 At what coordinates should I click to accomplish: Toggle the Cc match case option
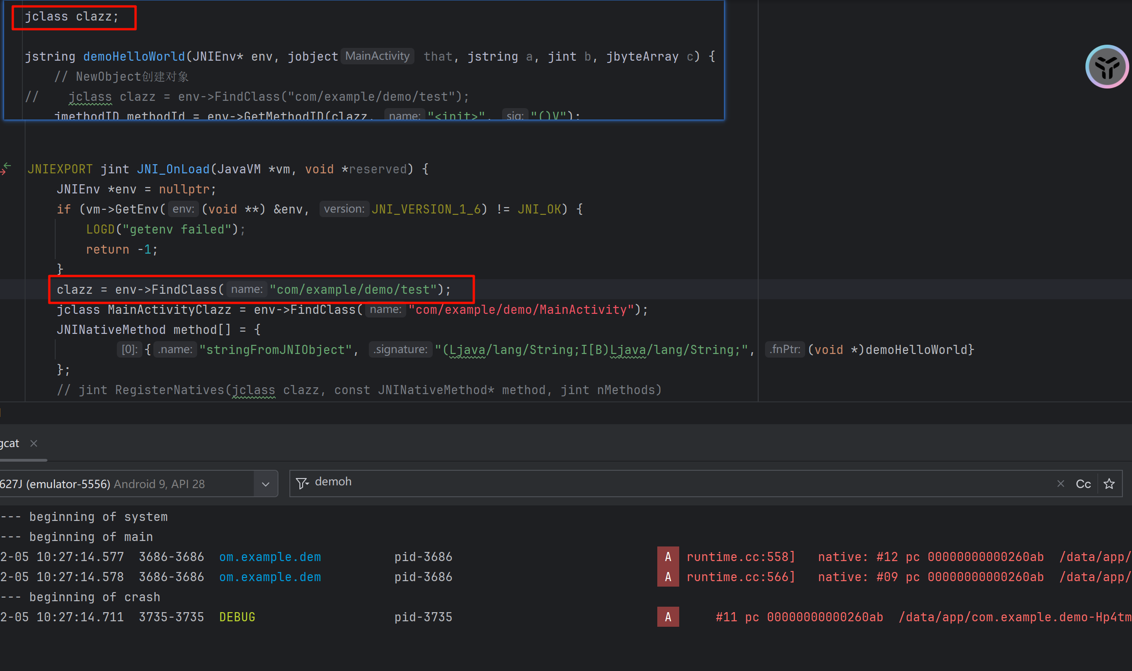[1083, 484]
